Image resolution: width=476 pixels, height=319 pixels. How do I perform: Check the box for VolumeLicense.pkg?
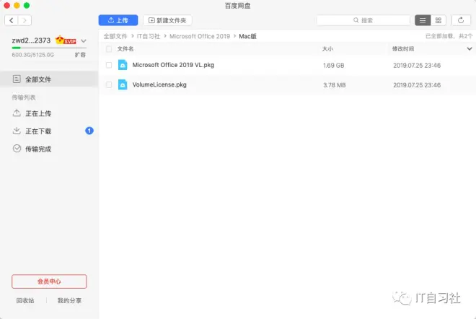point(109,84)
